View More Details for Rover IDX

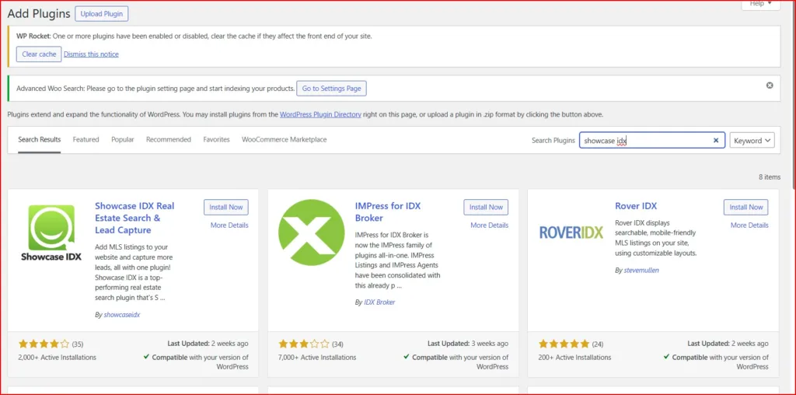(x=749, y=225)
